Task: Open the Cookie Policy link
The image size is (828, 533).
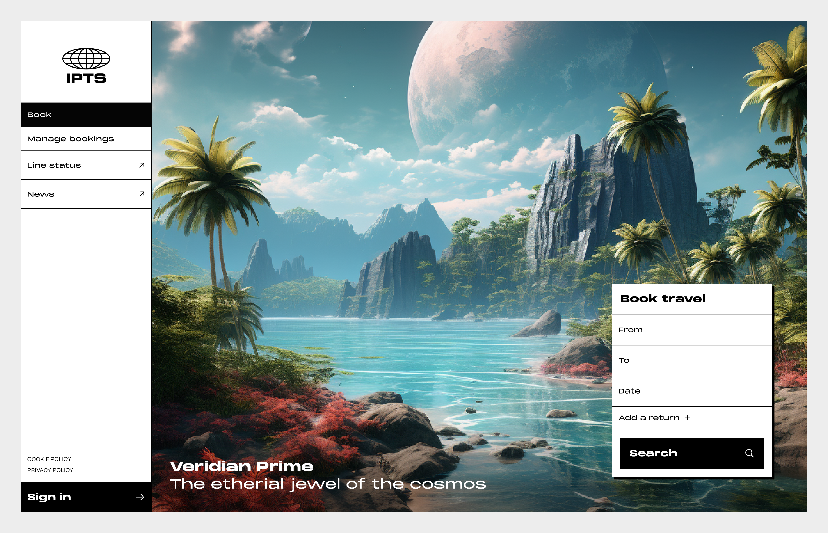Action: click(x=49, y=459)
